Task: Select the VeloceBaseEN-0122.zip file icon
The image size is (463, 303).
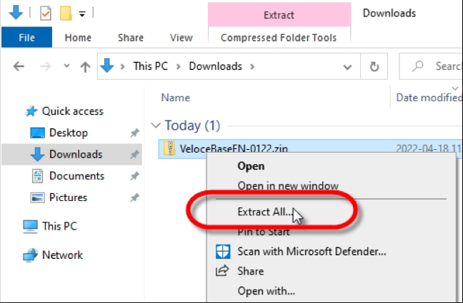Action: pos(170,148)
